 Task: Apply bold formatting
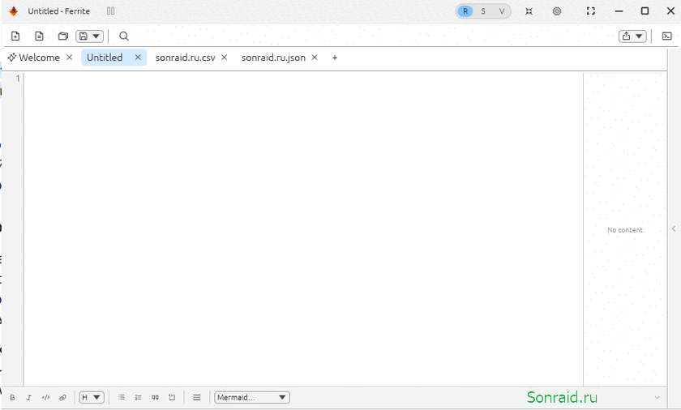click(x=13, y=397)
